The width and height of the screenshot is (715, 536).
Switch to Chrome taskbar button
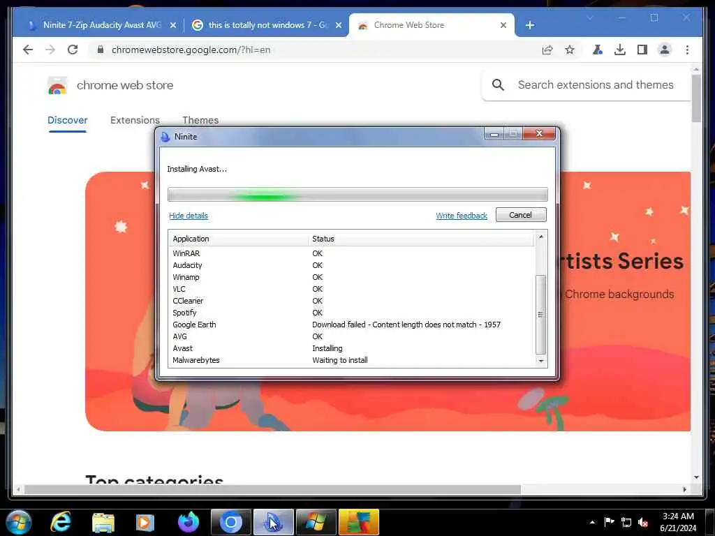[x=230, y=522]
